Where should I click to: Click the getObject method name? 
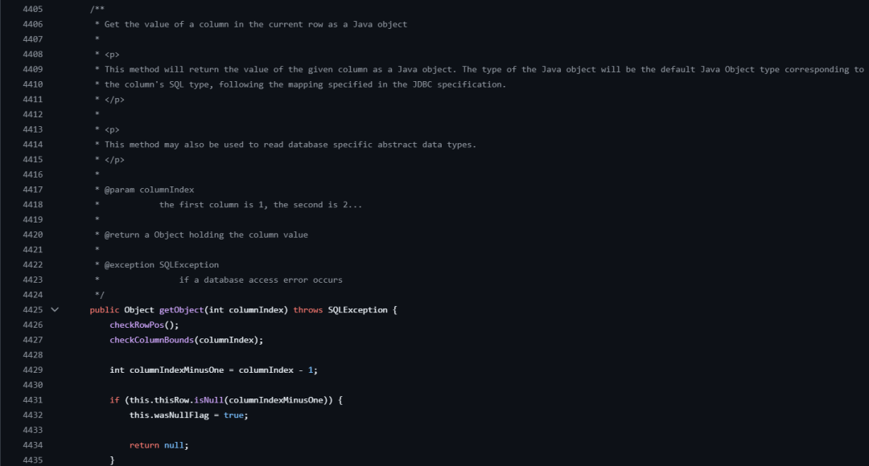tap(181, 309)
